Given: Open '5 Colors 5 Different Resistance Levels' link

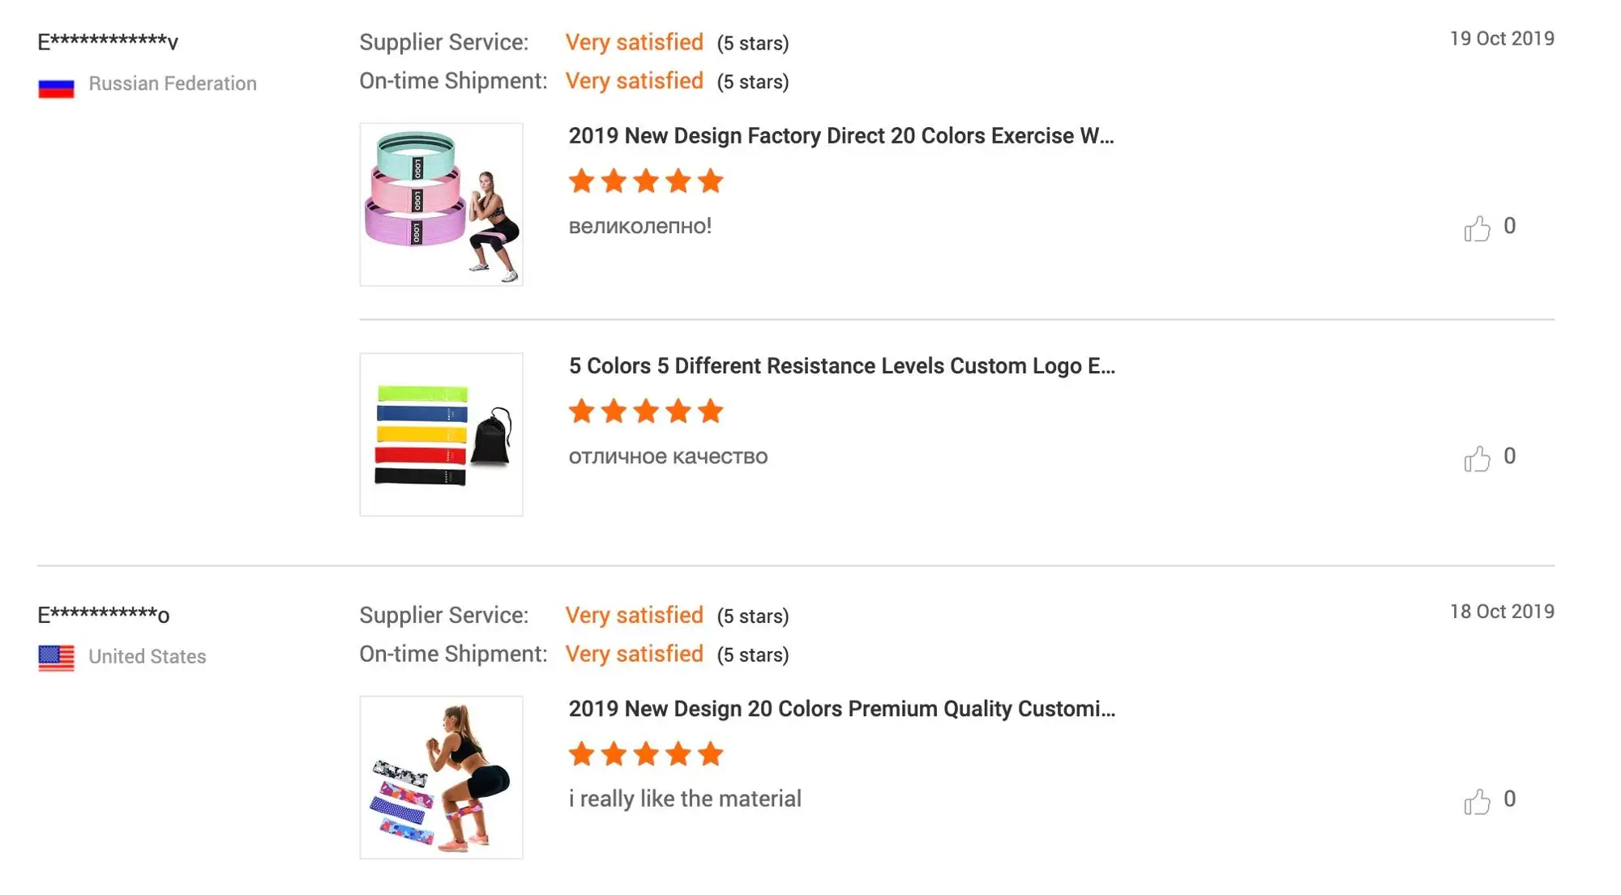Looking at the screenshot, I should tap(841, 366).
